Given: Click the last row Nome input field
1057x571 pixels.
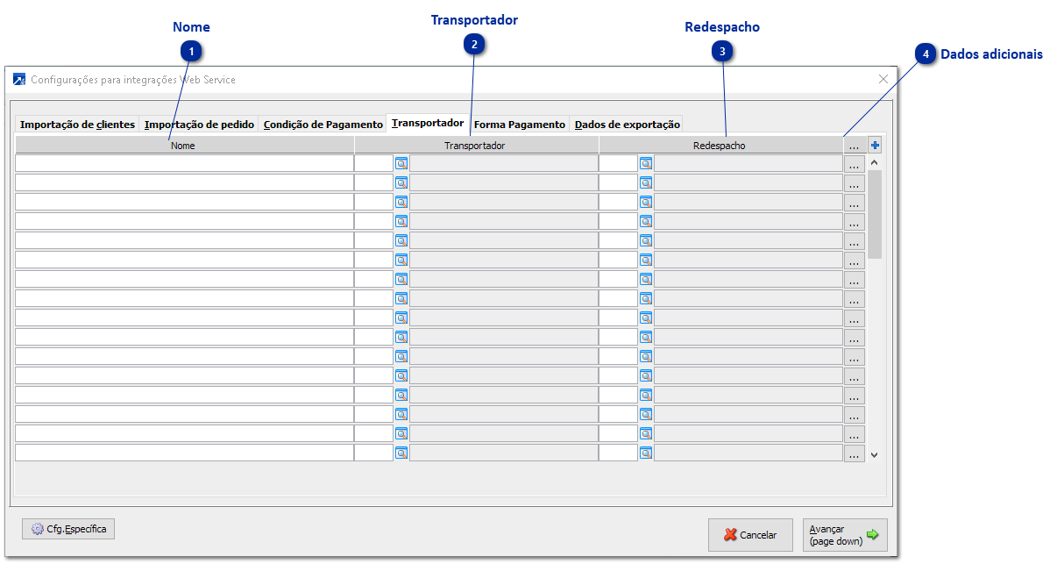Looking at the screenshot, I should pyautogui.click(x=184, y=453).
